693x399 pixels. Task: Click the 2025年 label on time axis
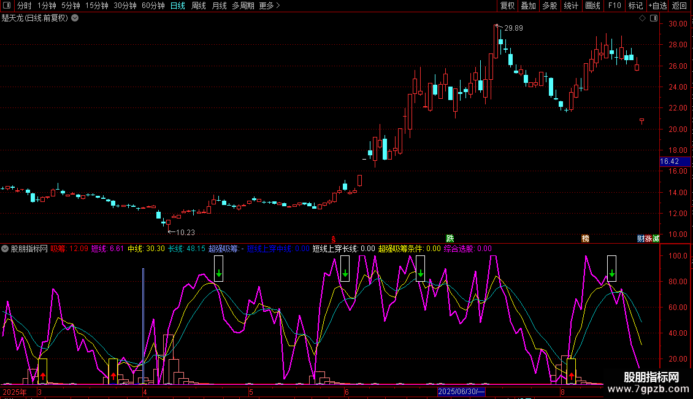[x=15, y=392]
